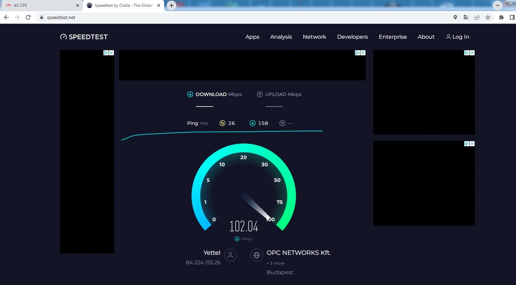Click the download arrow icon beside DOWNLOAD
516x285 pixels.
190,94
